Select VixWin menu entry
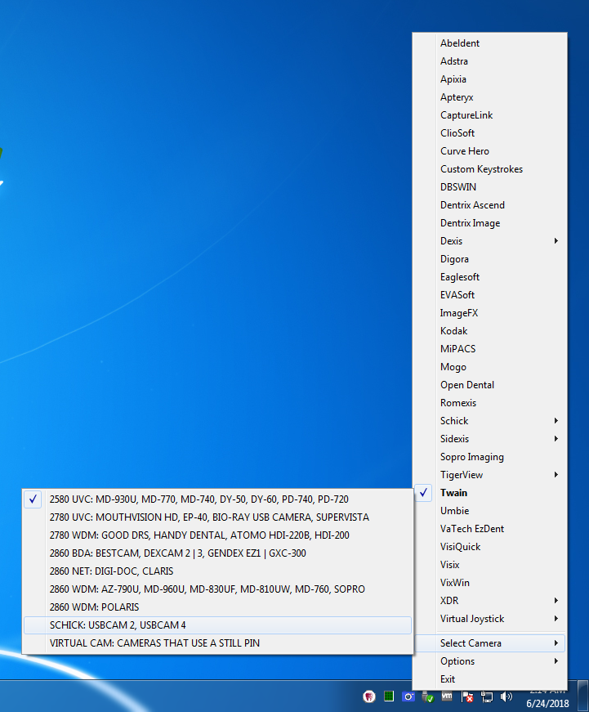The image size is (589, 712). [490, 583]
